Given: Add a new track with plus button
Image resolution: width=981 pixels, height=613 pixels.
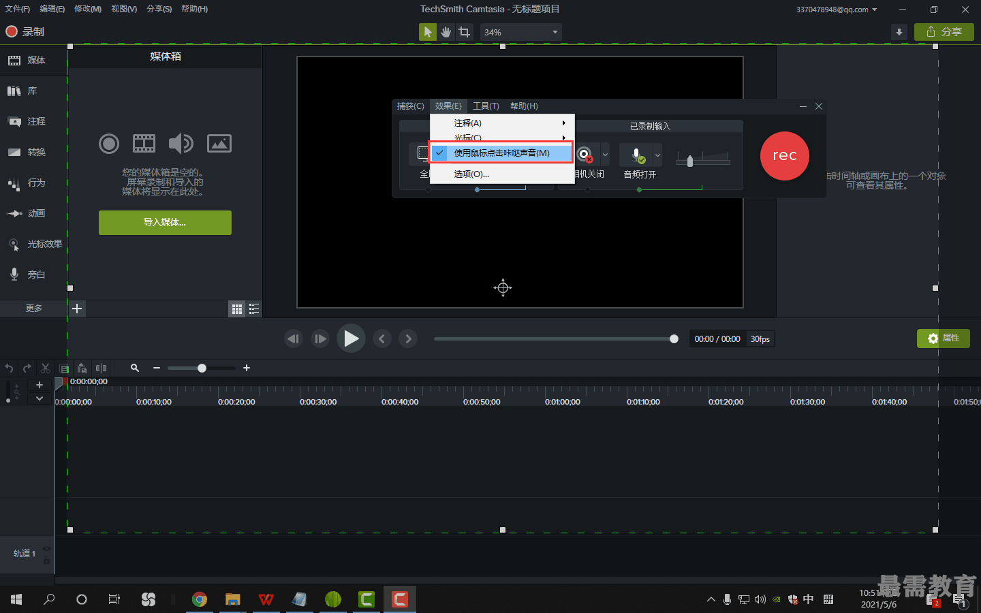Looking at the screenshot, I should (40, 385).
